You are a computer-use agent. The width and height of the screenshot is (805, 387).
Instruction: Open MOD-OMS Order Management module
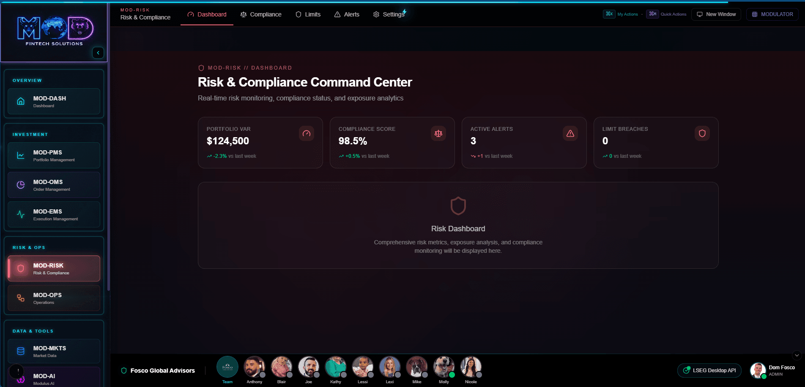click(x=54, y=185)
